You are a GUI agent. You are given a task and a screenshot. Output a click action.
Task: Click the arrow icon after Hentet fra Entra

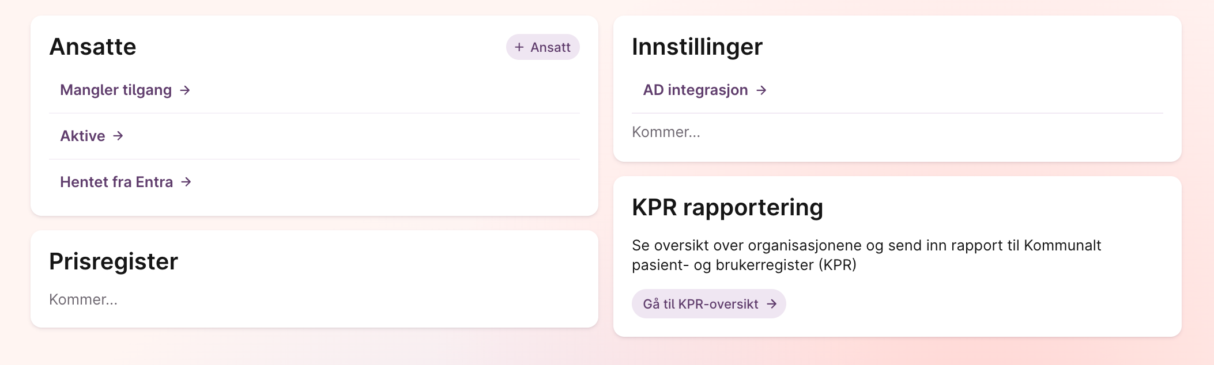click(x=186, y=182)
